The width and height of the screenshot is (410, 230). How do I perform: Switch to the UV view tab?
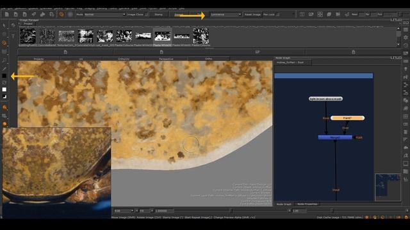click(81, 59)
